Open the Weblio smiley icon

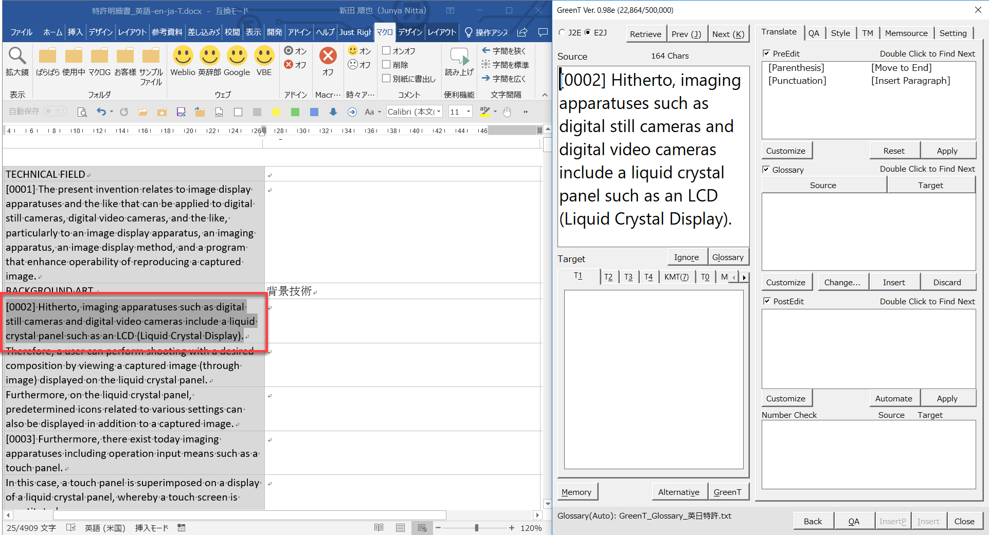[183, 57]
